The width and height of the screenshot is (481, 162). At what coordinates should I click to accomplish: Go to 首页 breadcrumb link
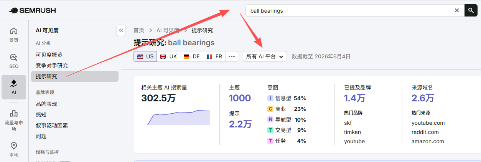coord(139,30)
